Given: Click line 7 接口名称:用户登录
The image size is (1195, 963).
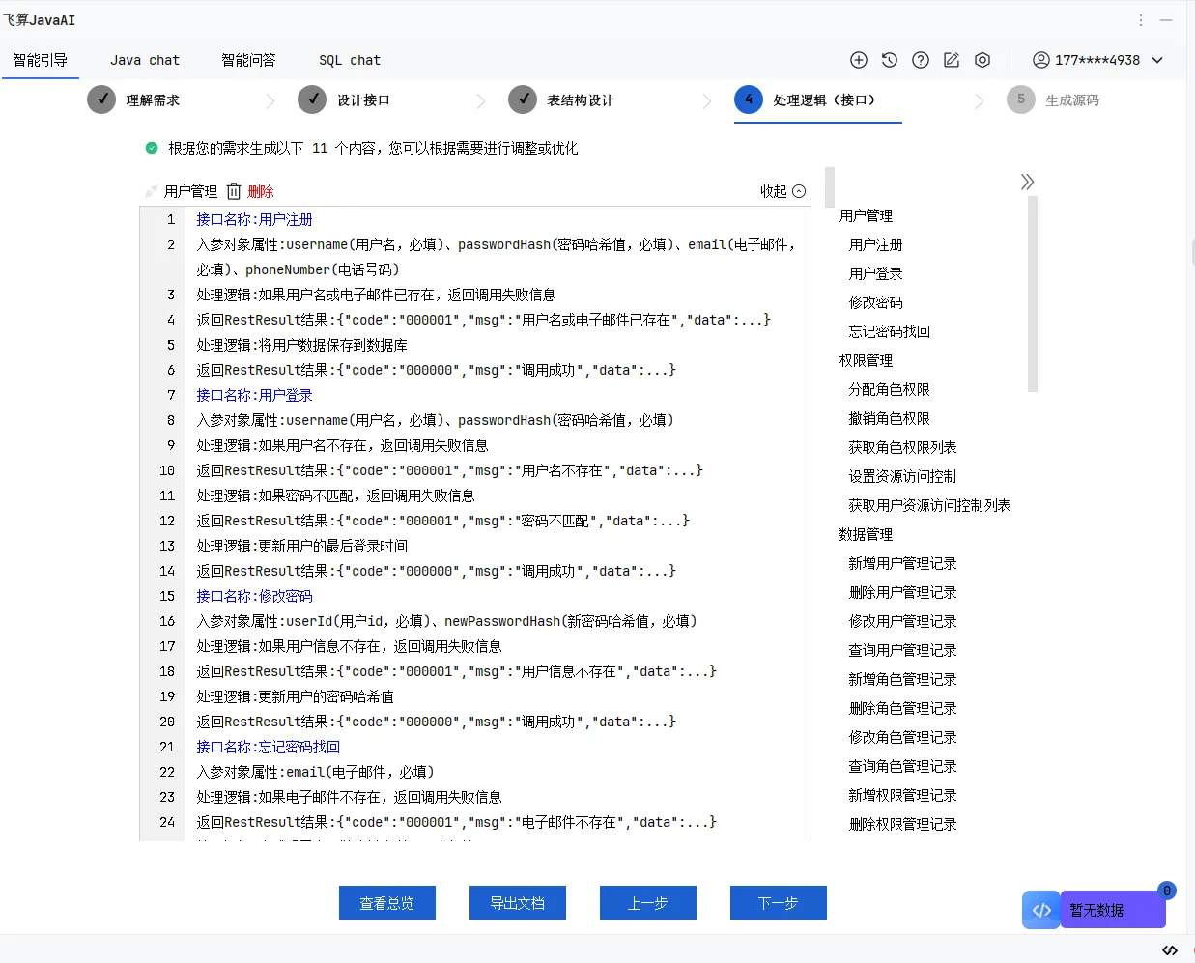Looking at the screenshot, I should [x=255, y=395].
